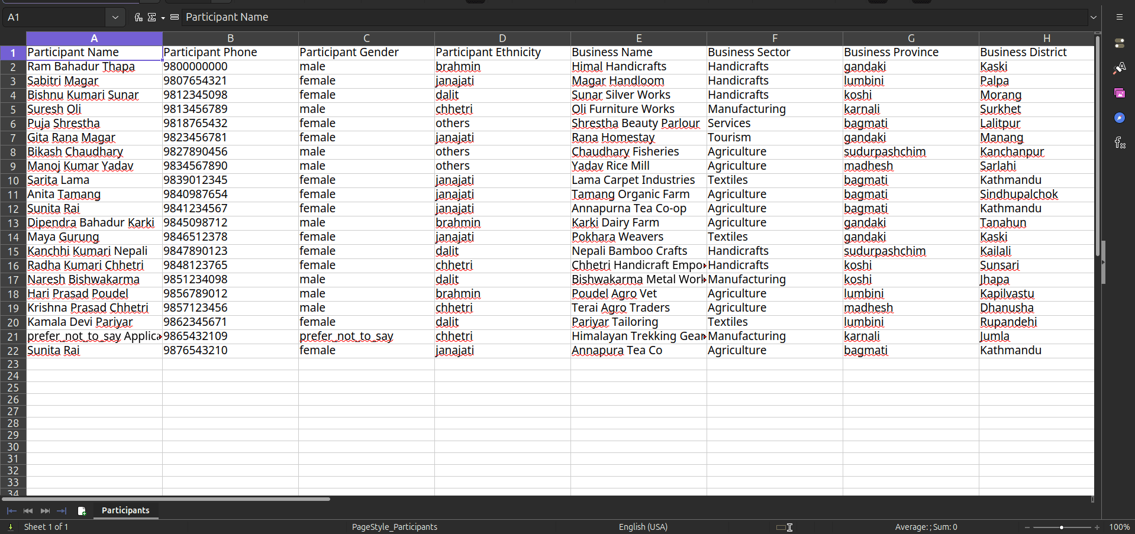The width and height of the screenshot is (1135, 534).
Task: Click the Average; Sum: 0 status field
Action: [x=926, y=527]
